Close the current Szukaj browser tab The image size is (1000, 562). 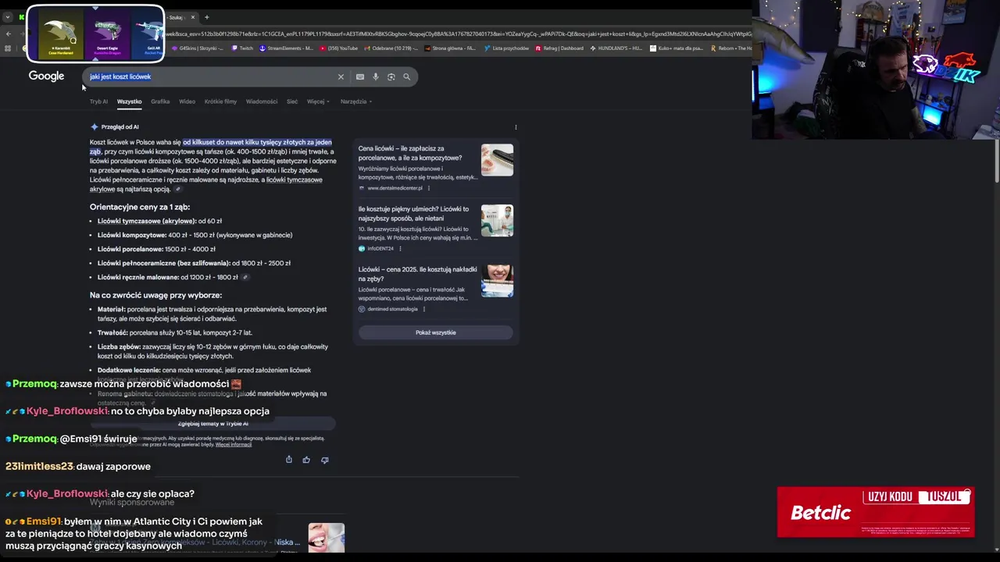[x=192, y=17]
